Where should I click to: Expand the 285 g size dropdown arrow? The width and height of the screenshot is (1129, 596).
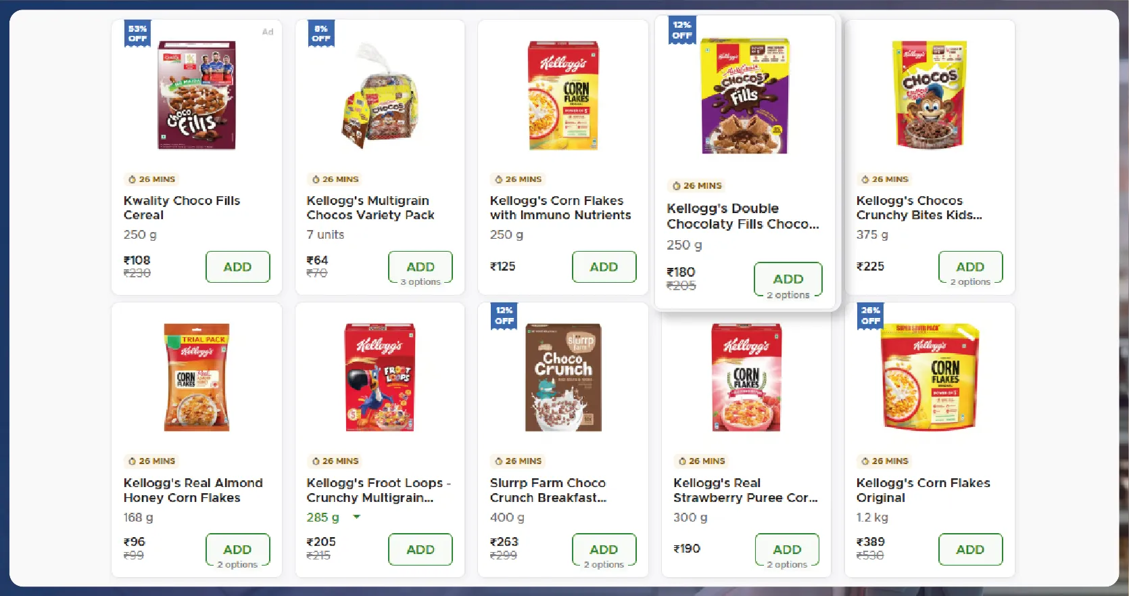point(357,517)
